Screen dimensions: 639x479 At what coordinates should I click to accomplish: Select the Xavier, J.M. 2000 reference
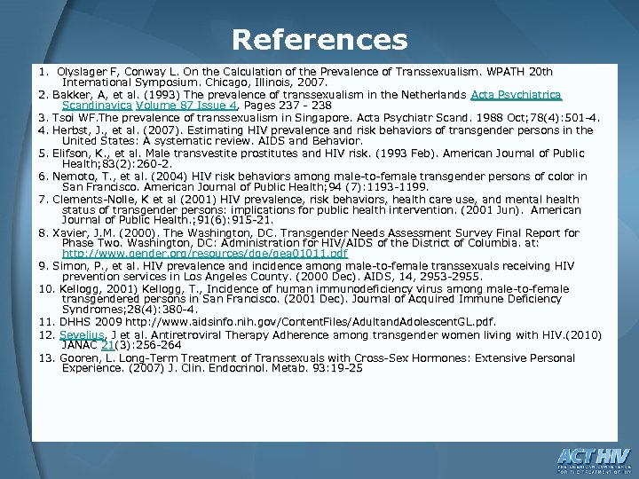310,243
